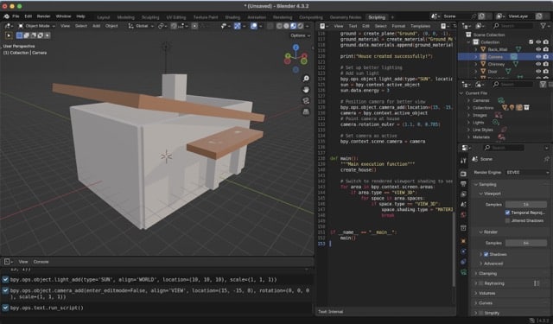This screenshot has width=553, height=324.
Task: Toggle Temporal Reprojection checkbox
Action: click(507, 213)
